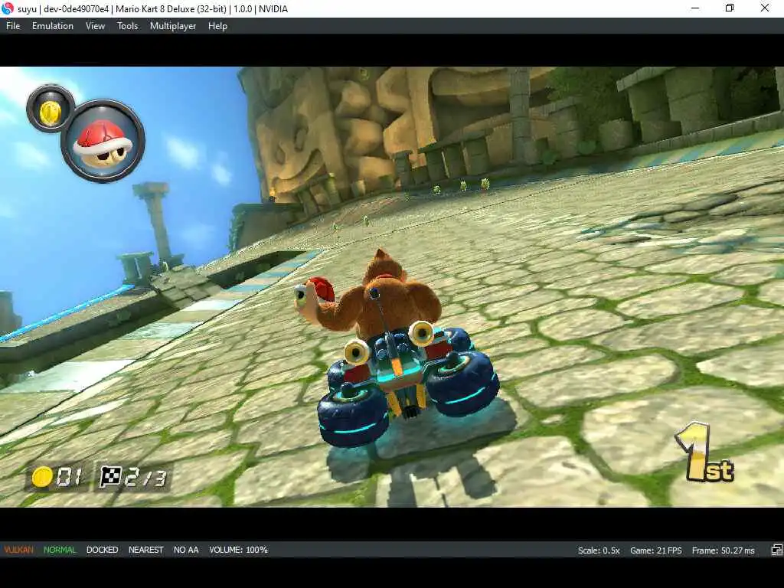784x588 pixels.
Task: Click the suyu logo in title bar
Action: click(8, 8)
